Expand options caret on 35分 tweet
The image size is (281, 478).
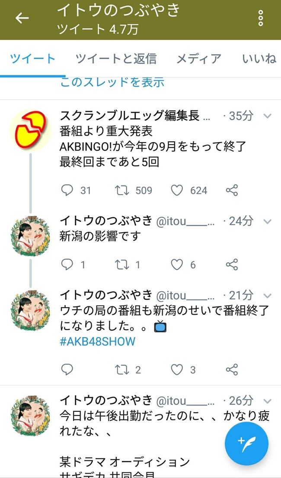267,116
